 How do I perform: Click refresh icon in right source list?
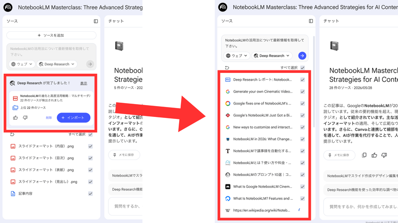[x=227, y=67]
